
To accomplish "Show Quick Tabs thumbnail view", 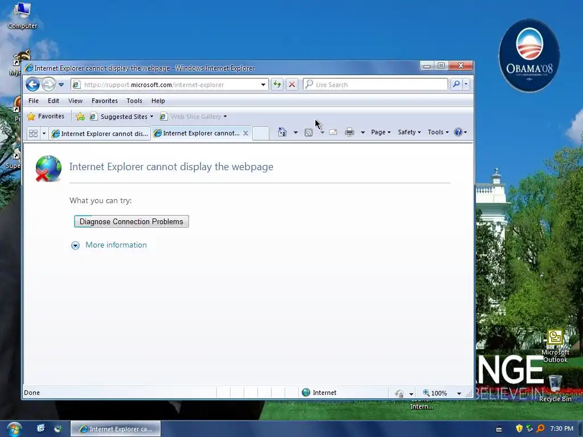I will tap(33, 133).
